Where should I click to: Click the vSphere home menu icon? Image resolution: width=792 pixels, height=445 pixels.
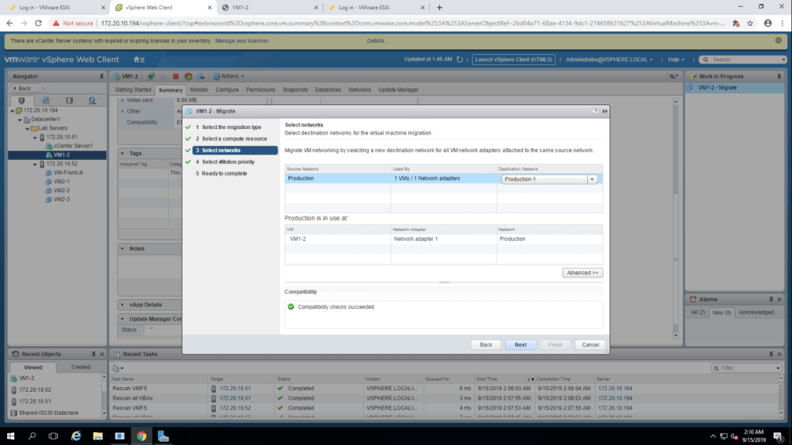click(x=138, y=59)
